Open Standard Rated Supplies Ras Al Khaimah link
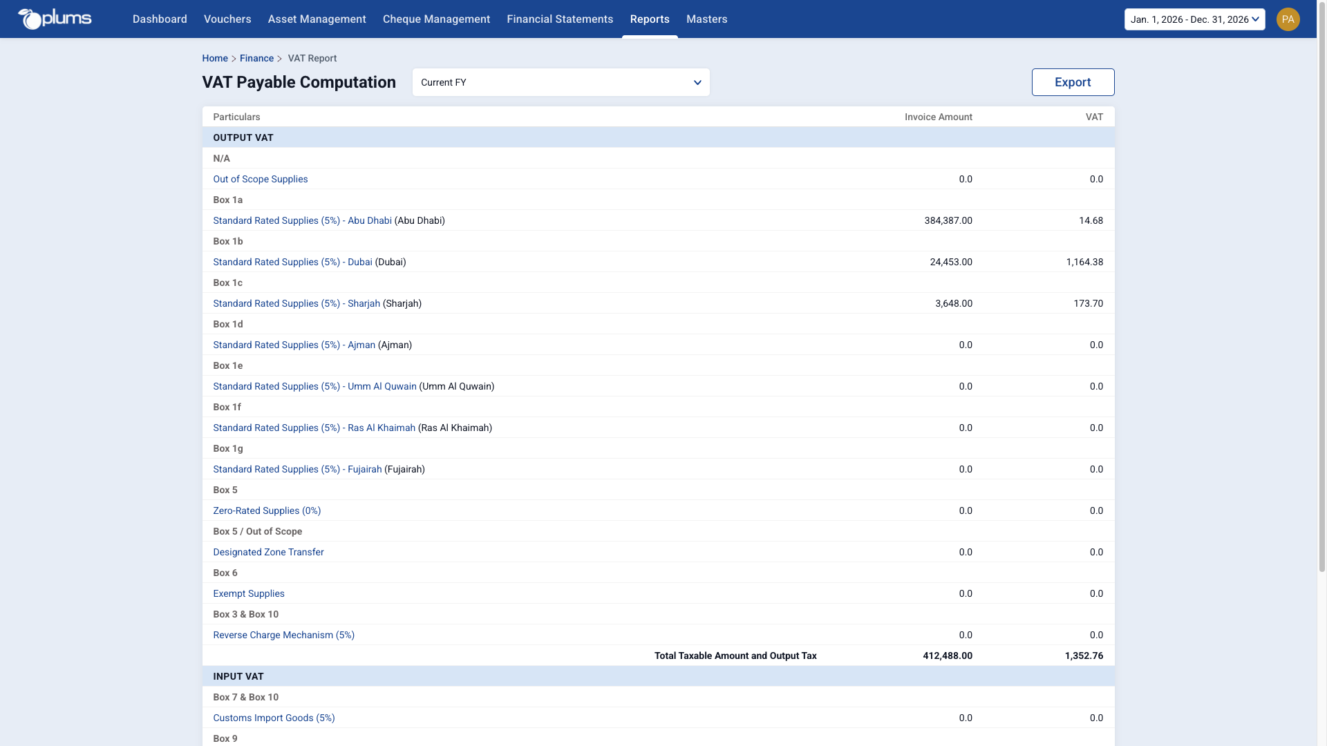Screen dimensions: 1327x746 (314, 428)
